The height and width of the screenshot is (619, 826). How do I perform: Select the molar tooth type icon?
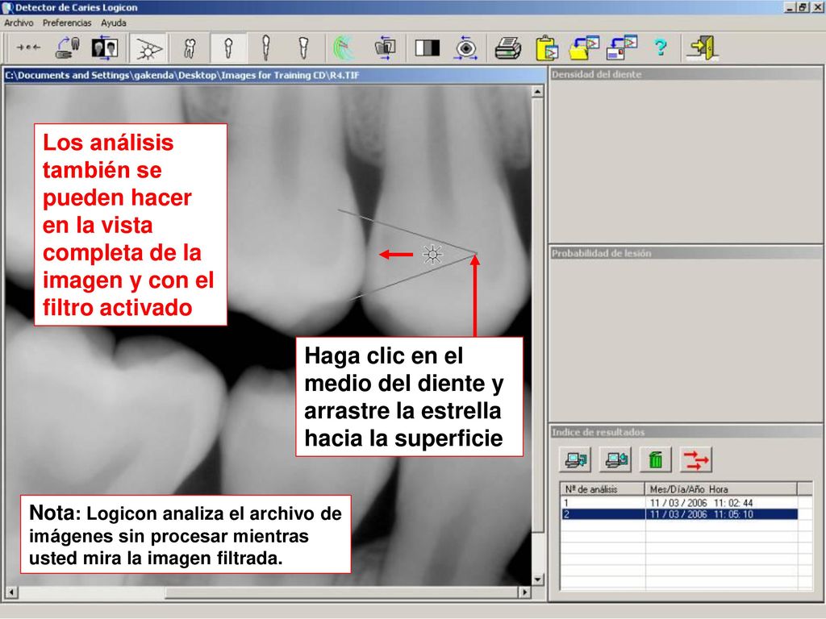tap(190, 48)
